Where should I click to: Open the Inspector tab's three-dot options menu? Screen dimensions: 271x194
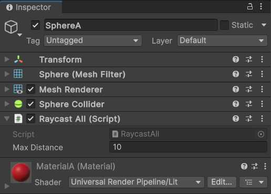(261, 7)
